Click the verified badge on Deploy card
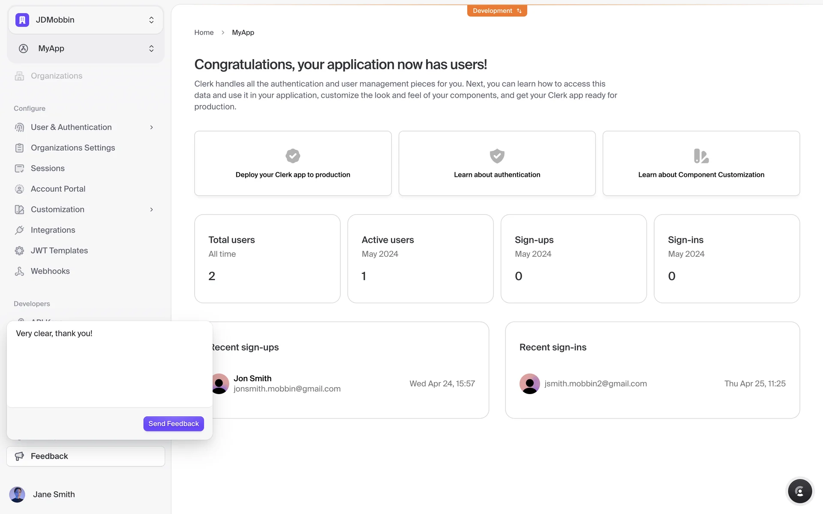The width and height of the screenshot is (823, 514). [293, 156]
